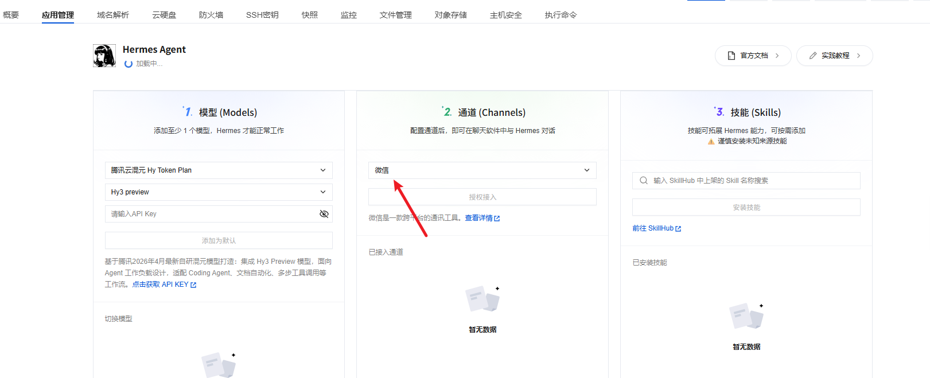Click the loading spinner icon under Hermes Agent
Screen dimensions: 930x378
pyautogui.click(x=129, y=64)
